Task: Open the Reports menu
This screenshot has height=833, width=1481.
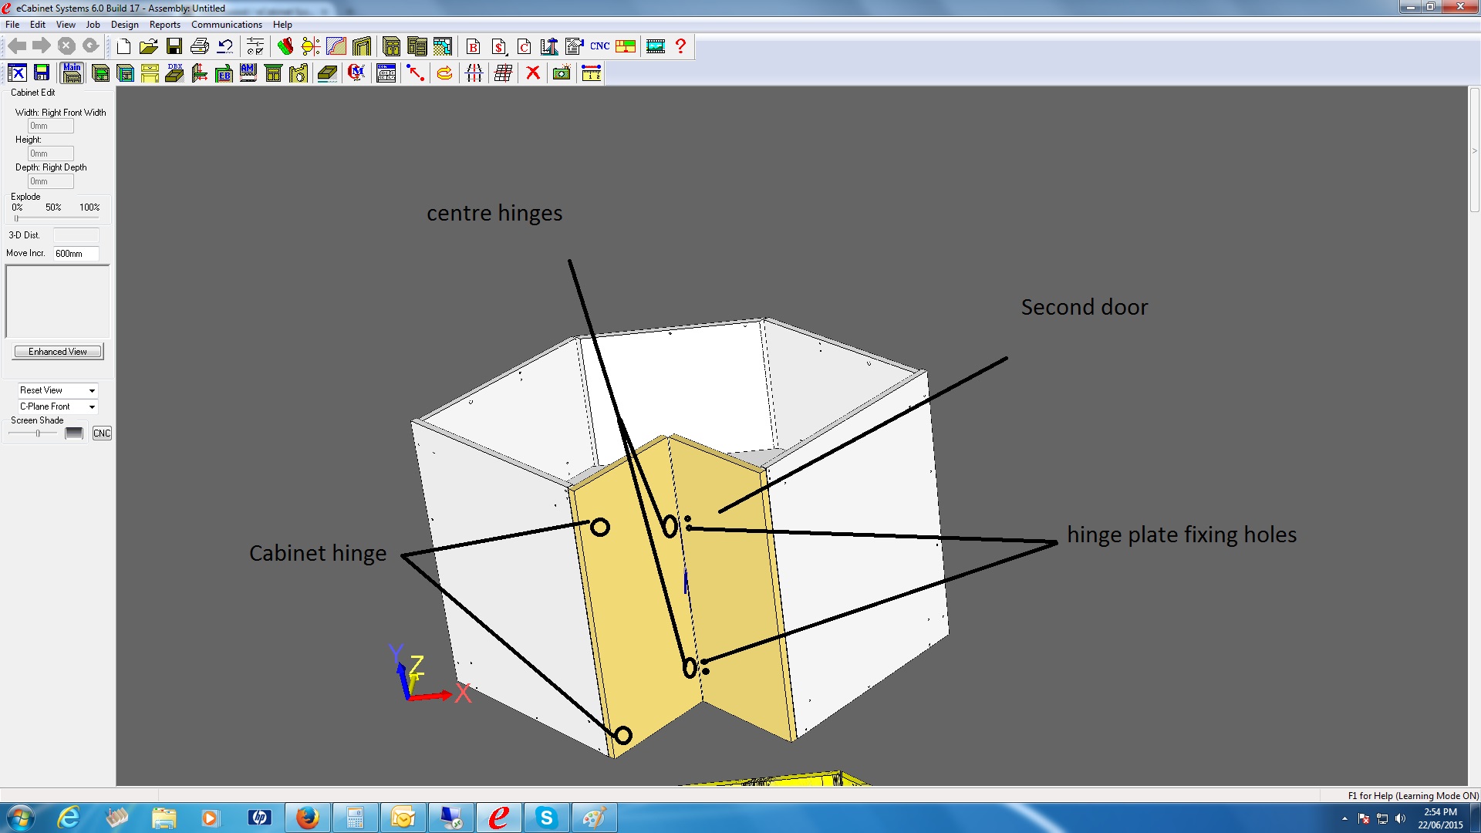Action: tap(164, 25)
